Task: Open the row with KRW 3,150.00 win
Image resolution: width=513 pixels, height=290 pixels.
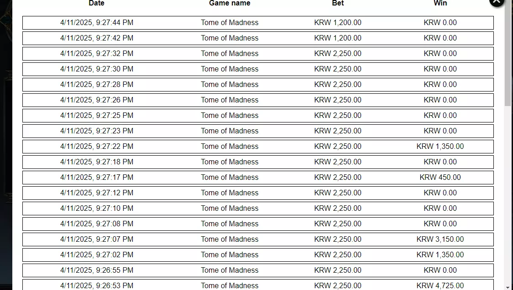Action: (x=258, y=239)
